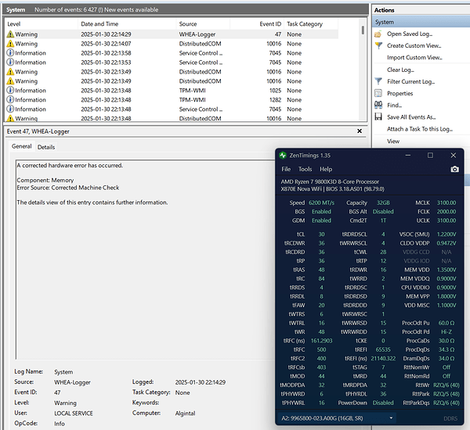The image size is (470, 430).
Task: Click warning icon of 22:14:07 DistributedCOM row
Action: (10, 44)
